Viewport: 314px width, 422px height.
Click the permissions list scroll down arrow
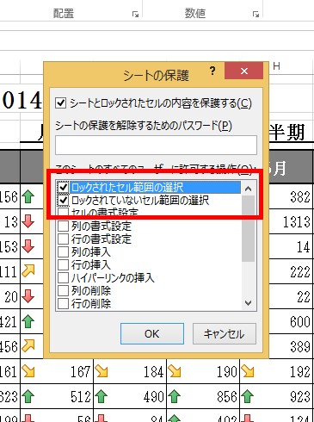249,303
